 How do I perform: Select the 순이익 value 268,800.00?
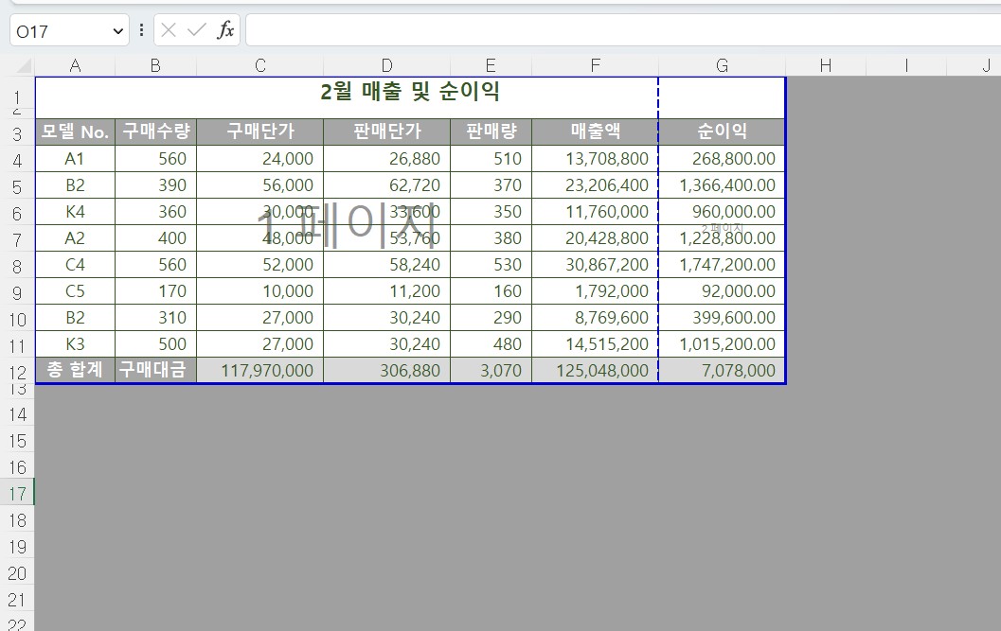pos(721,158)
